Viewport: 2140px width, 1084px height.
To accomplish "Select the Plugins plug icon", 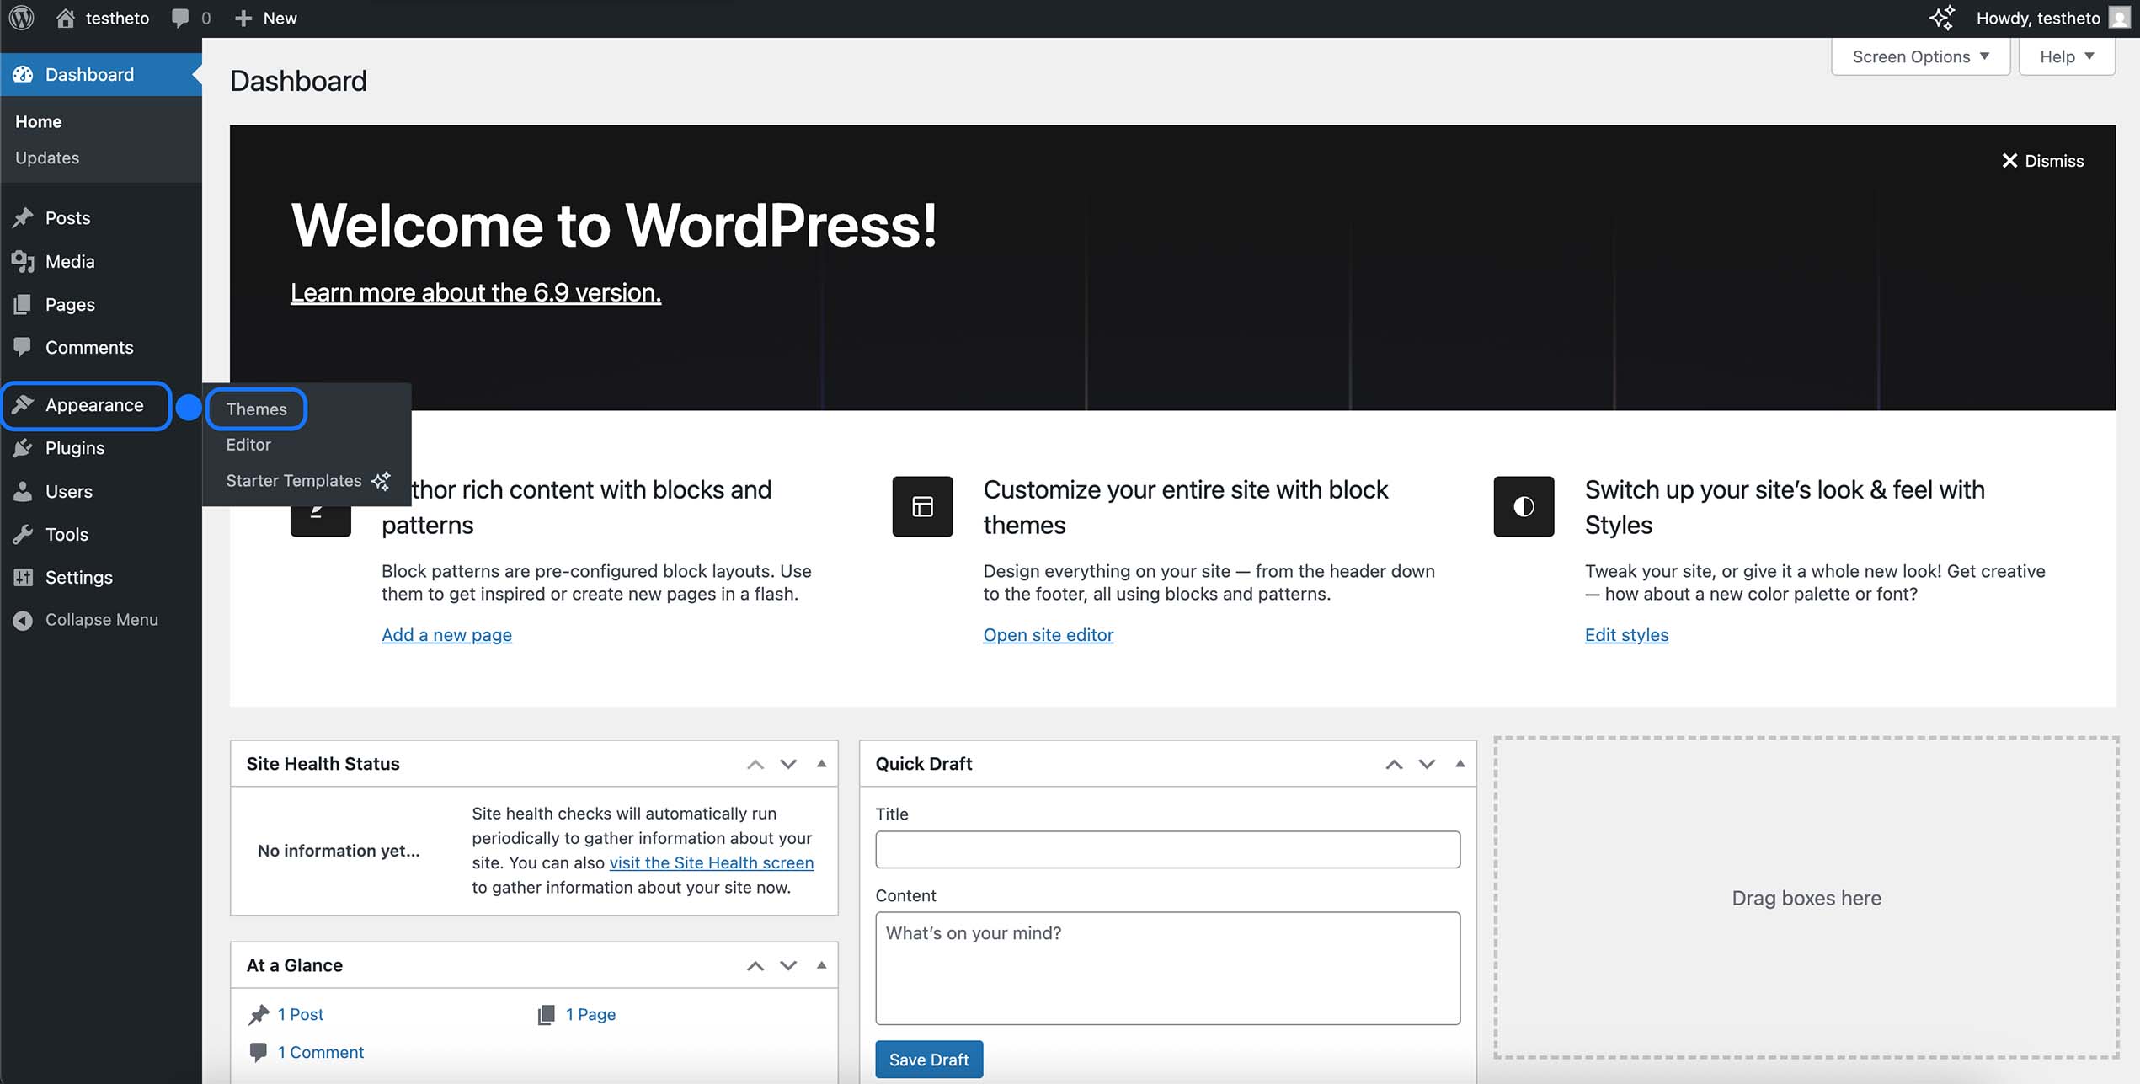I will pos(24,447).
